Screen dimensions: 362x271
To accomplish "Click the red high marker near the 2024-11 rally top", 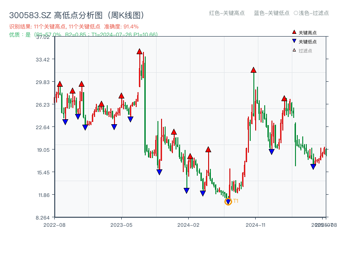I will 252,70.
